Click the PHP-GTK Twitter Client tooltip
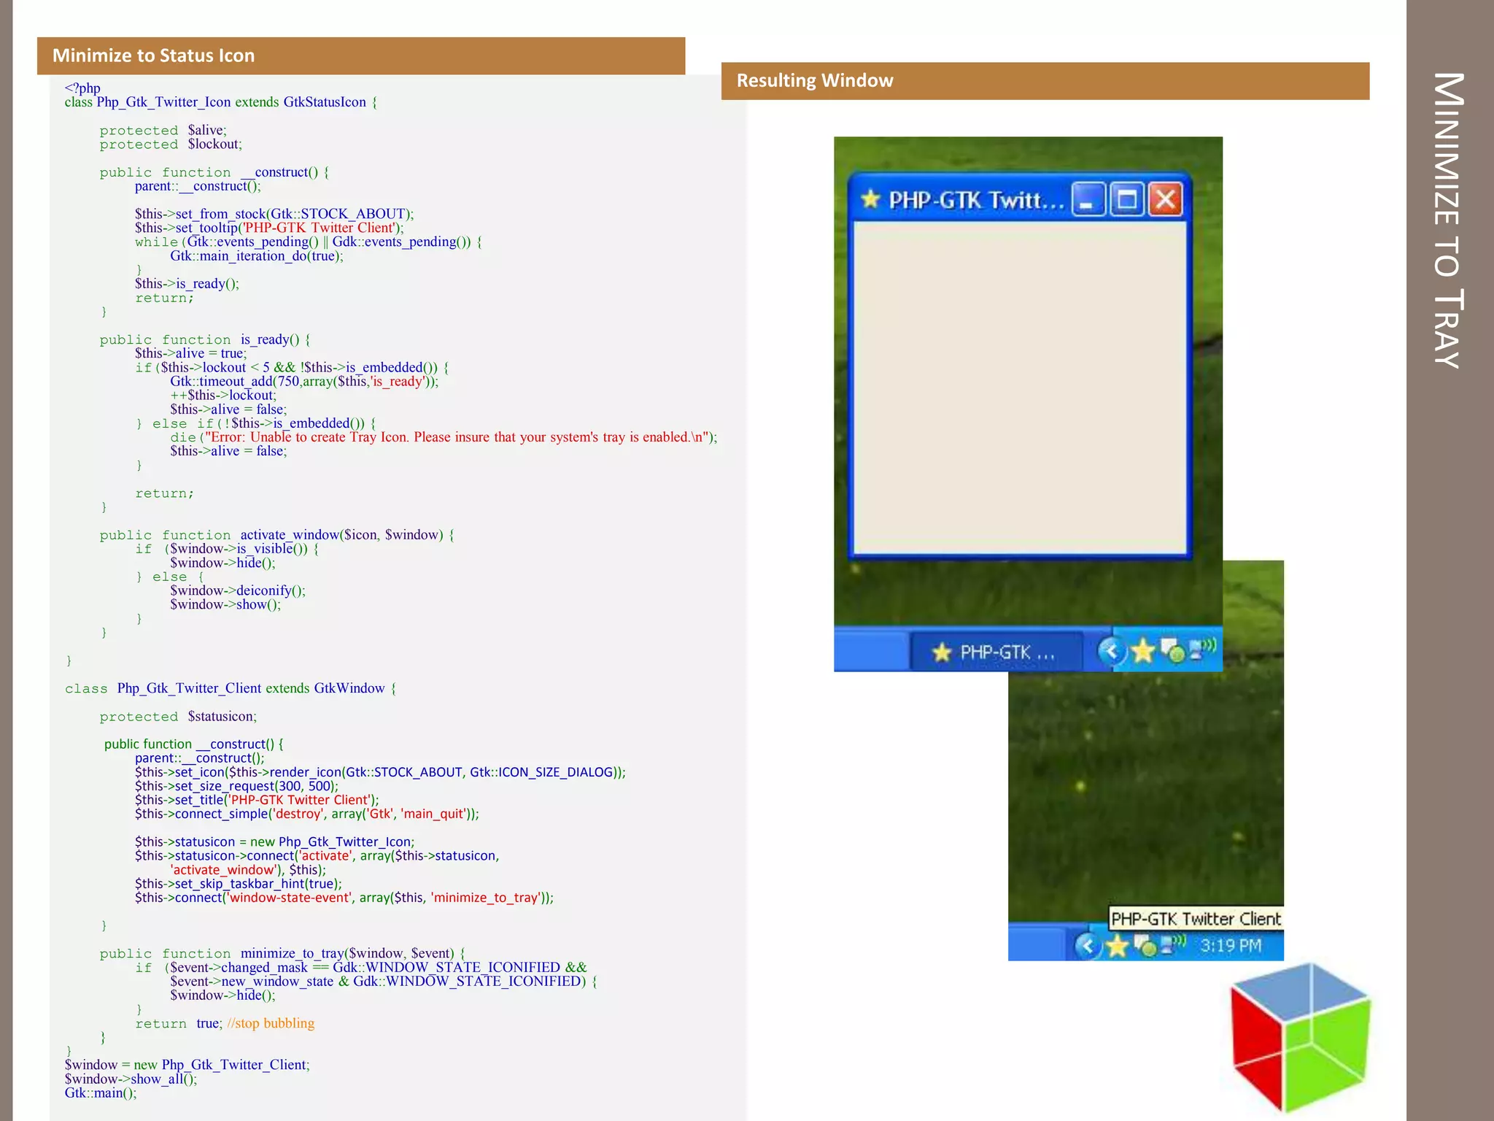Viewport: 1494px width, 1121px height. pyautogui.click(x=1196, y=919)
